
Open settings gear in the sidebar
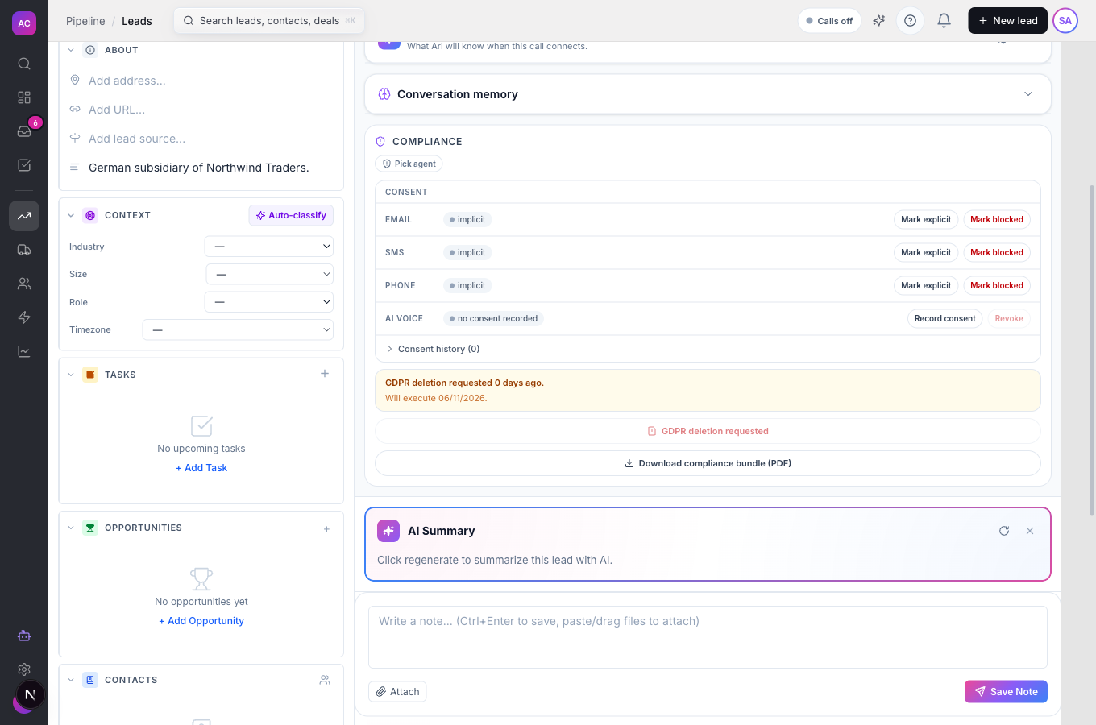[24, 669]
